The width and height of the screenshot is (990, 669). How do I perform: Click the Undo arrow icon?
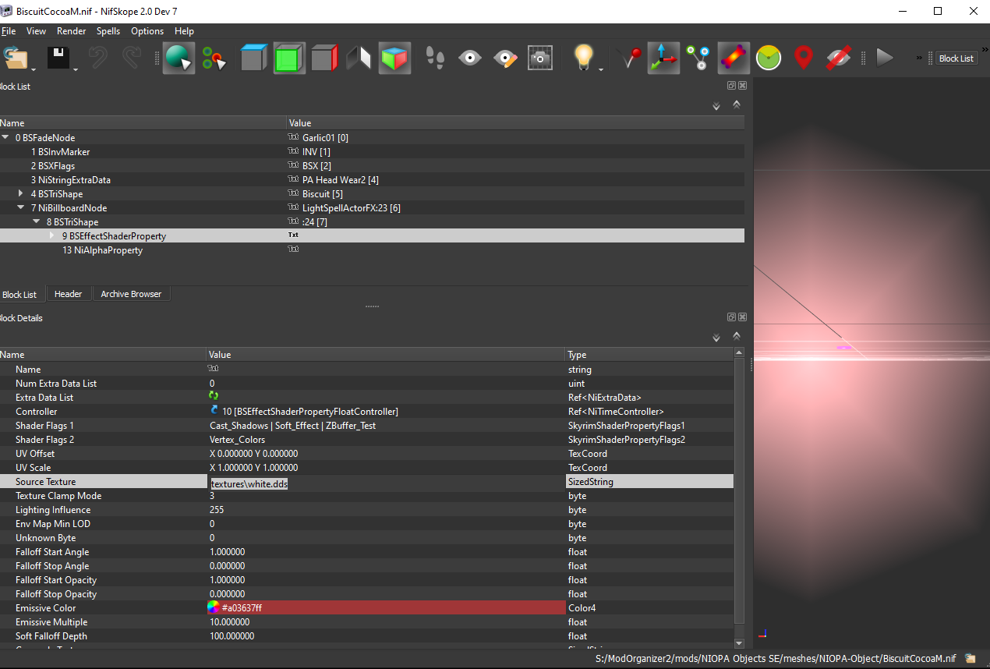99,58
